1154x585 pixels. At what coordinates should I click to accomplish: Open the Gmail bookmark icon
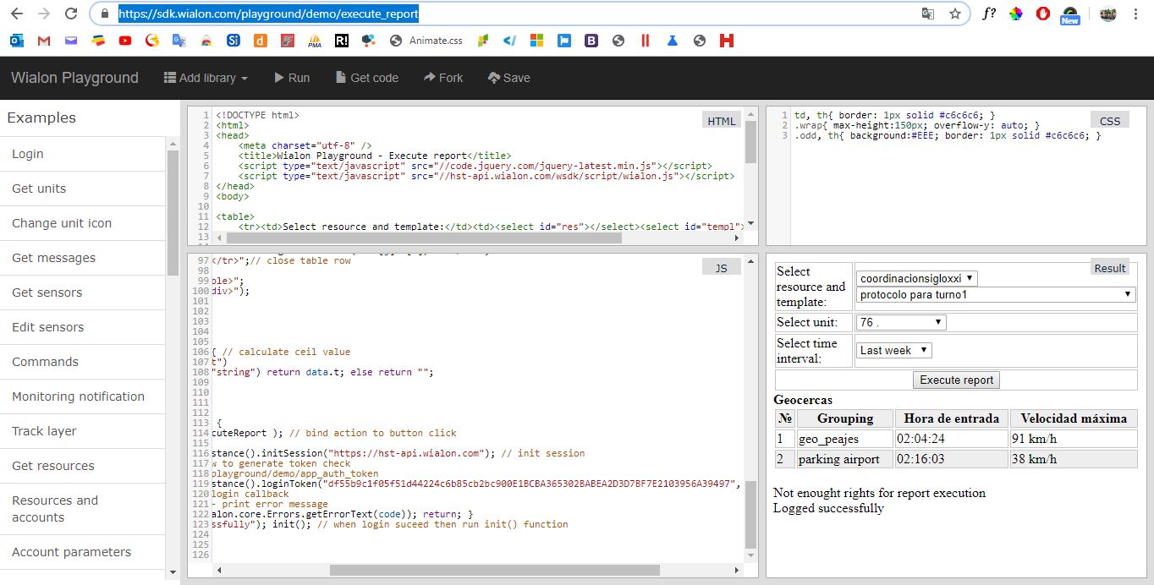pos(44,40)
